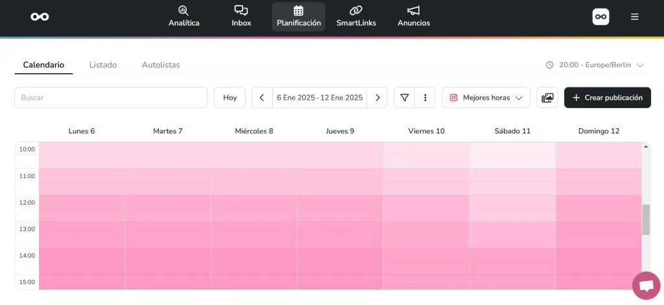The height and width of the screenshot is (305, 664).
Task: Select the Planificación section
Action: (298, 16)
